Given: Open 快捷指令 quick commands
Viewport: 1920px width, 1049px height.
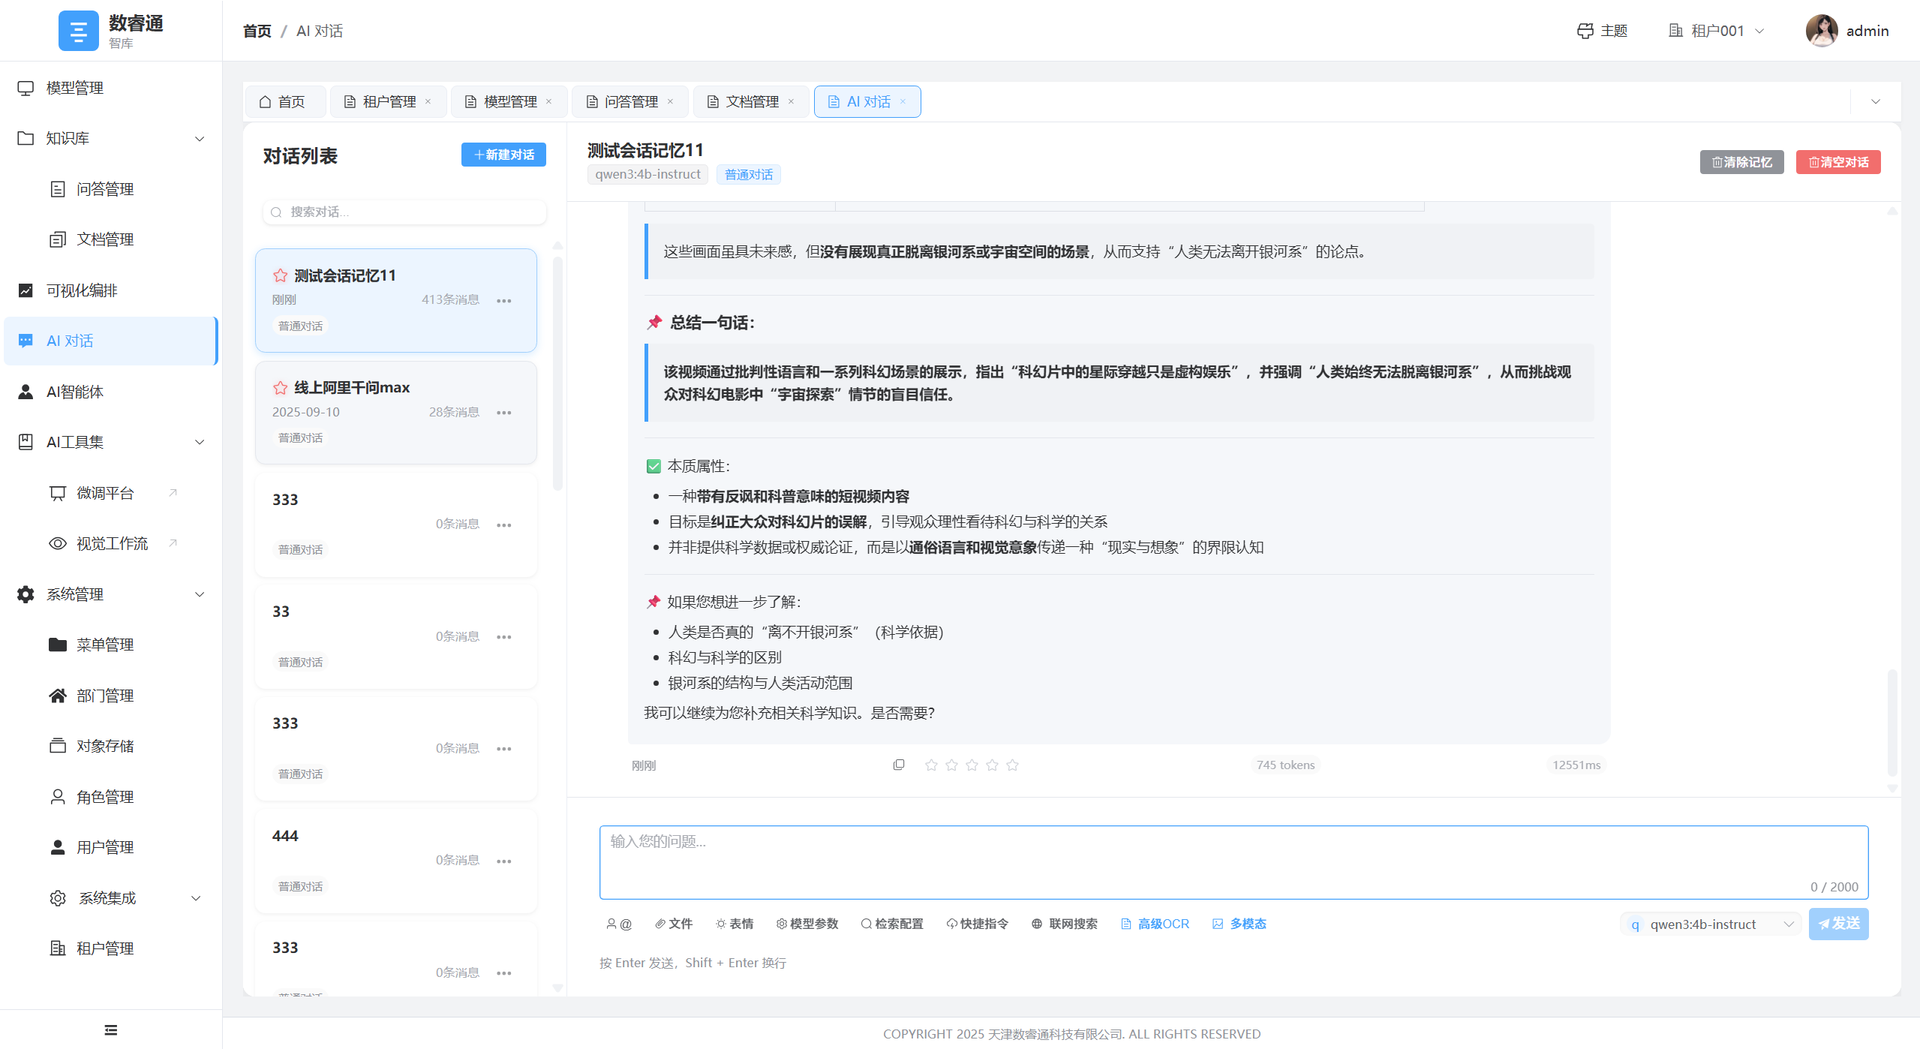Looking at the screenshot, I should pyautogui.click(x=976, y=924).
